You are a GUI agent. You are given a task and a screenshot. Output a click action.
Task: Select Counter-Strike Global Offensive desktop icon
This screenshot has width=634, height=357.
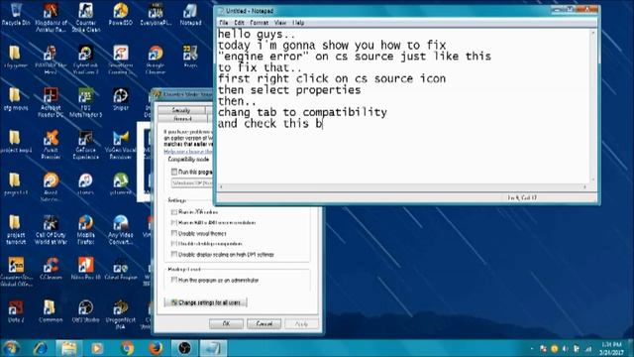[x=16, y=272]
